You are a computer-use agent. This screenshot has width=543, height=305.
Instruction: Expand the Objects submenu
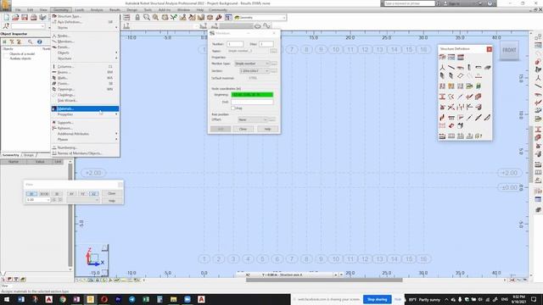85,53
